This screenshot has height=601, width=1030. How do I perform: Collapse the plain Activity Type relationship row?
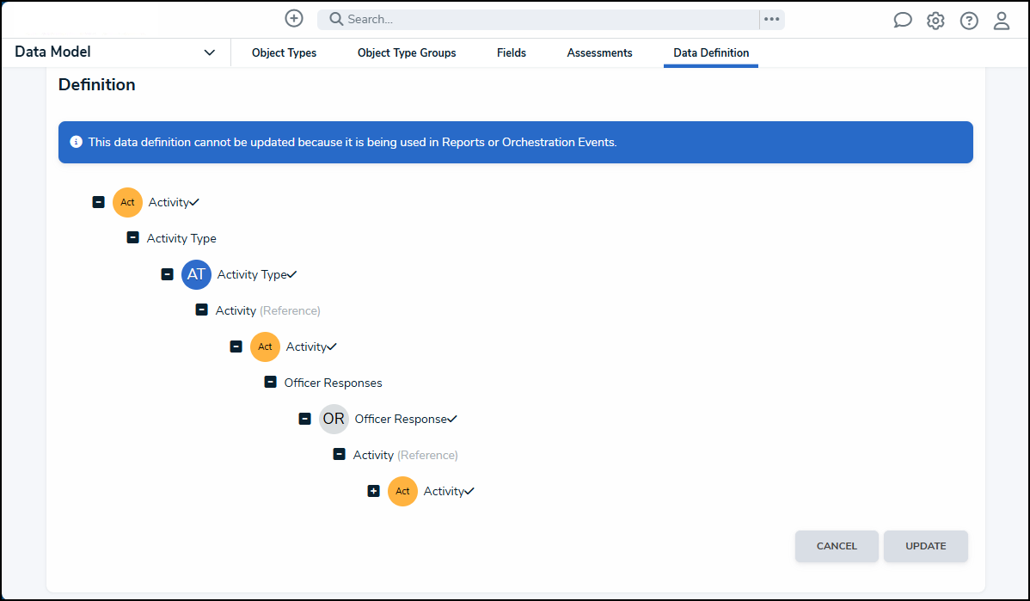point(132,238)
